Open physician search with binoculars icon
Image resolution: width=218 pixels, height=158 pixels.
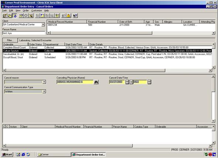(96, 82)
